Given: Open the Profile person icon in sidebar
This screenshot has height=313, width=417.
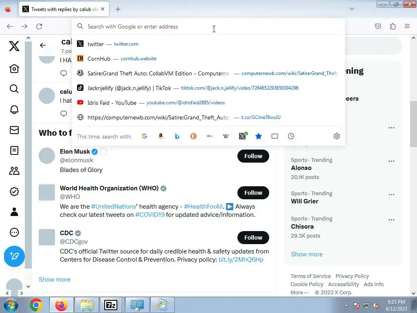Looking at the screenshot, I should coord(14,212).
